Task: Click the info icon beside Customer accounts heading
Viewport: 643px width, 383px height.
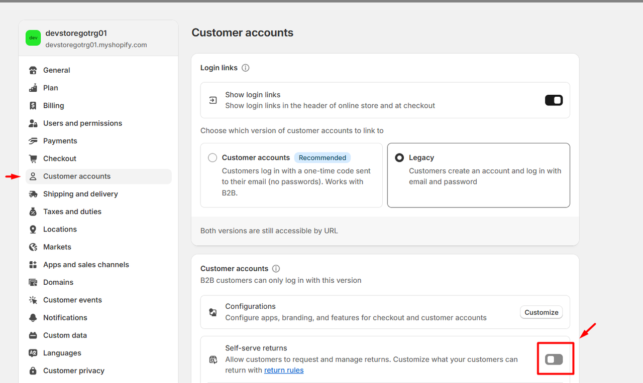Action: tap(276, 269)
